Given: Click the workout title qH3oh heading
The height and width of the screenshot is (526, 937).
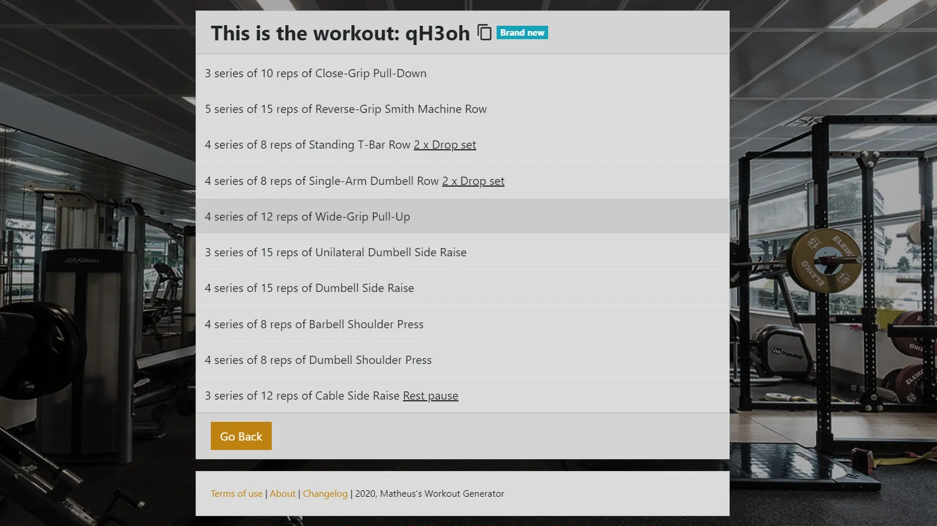Looking at the screenshot, I should click(x=340, y=33).
